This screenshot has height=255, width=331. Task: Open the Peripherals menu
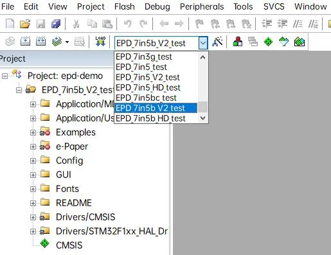202,6
